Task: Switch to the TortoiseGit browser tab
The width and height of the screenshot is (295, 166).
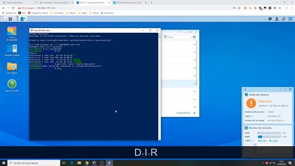Action: [x=56, y=3]
